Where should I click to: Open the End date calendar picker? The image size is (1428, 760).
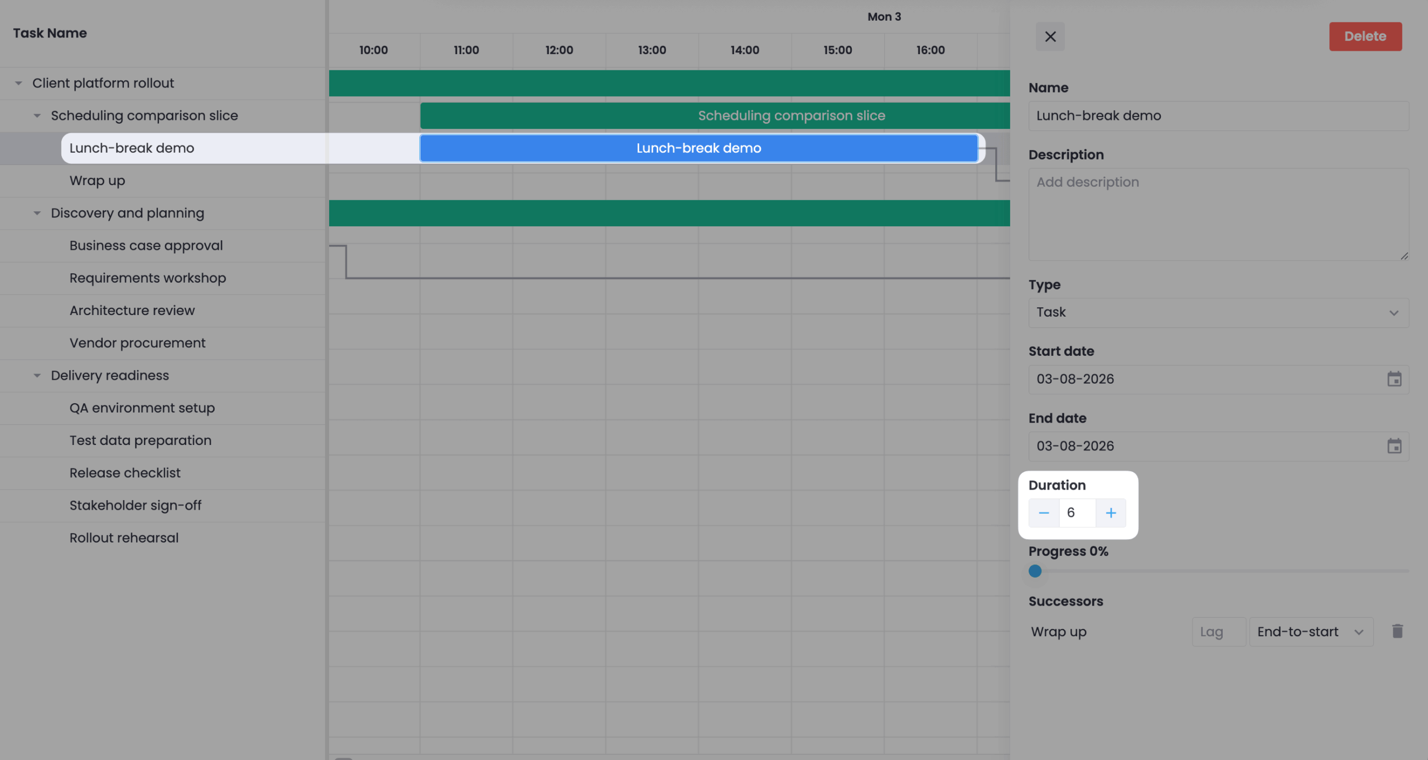click(1394, 446)
